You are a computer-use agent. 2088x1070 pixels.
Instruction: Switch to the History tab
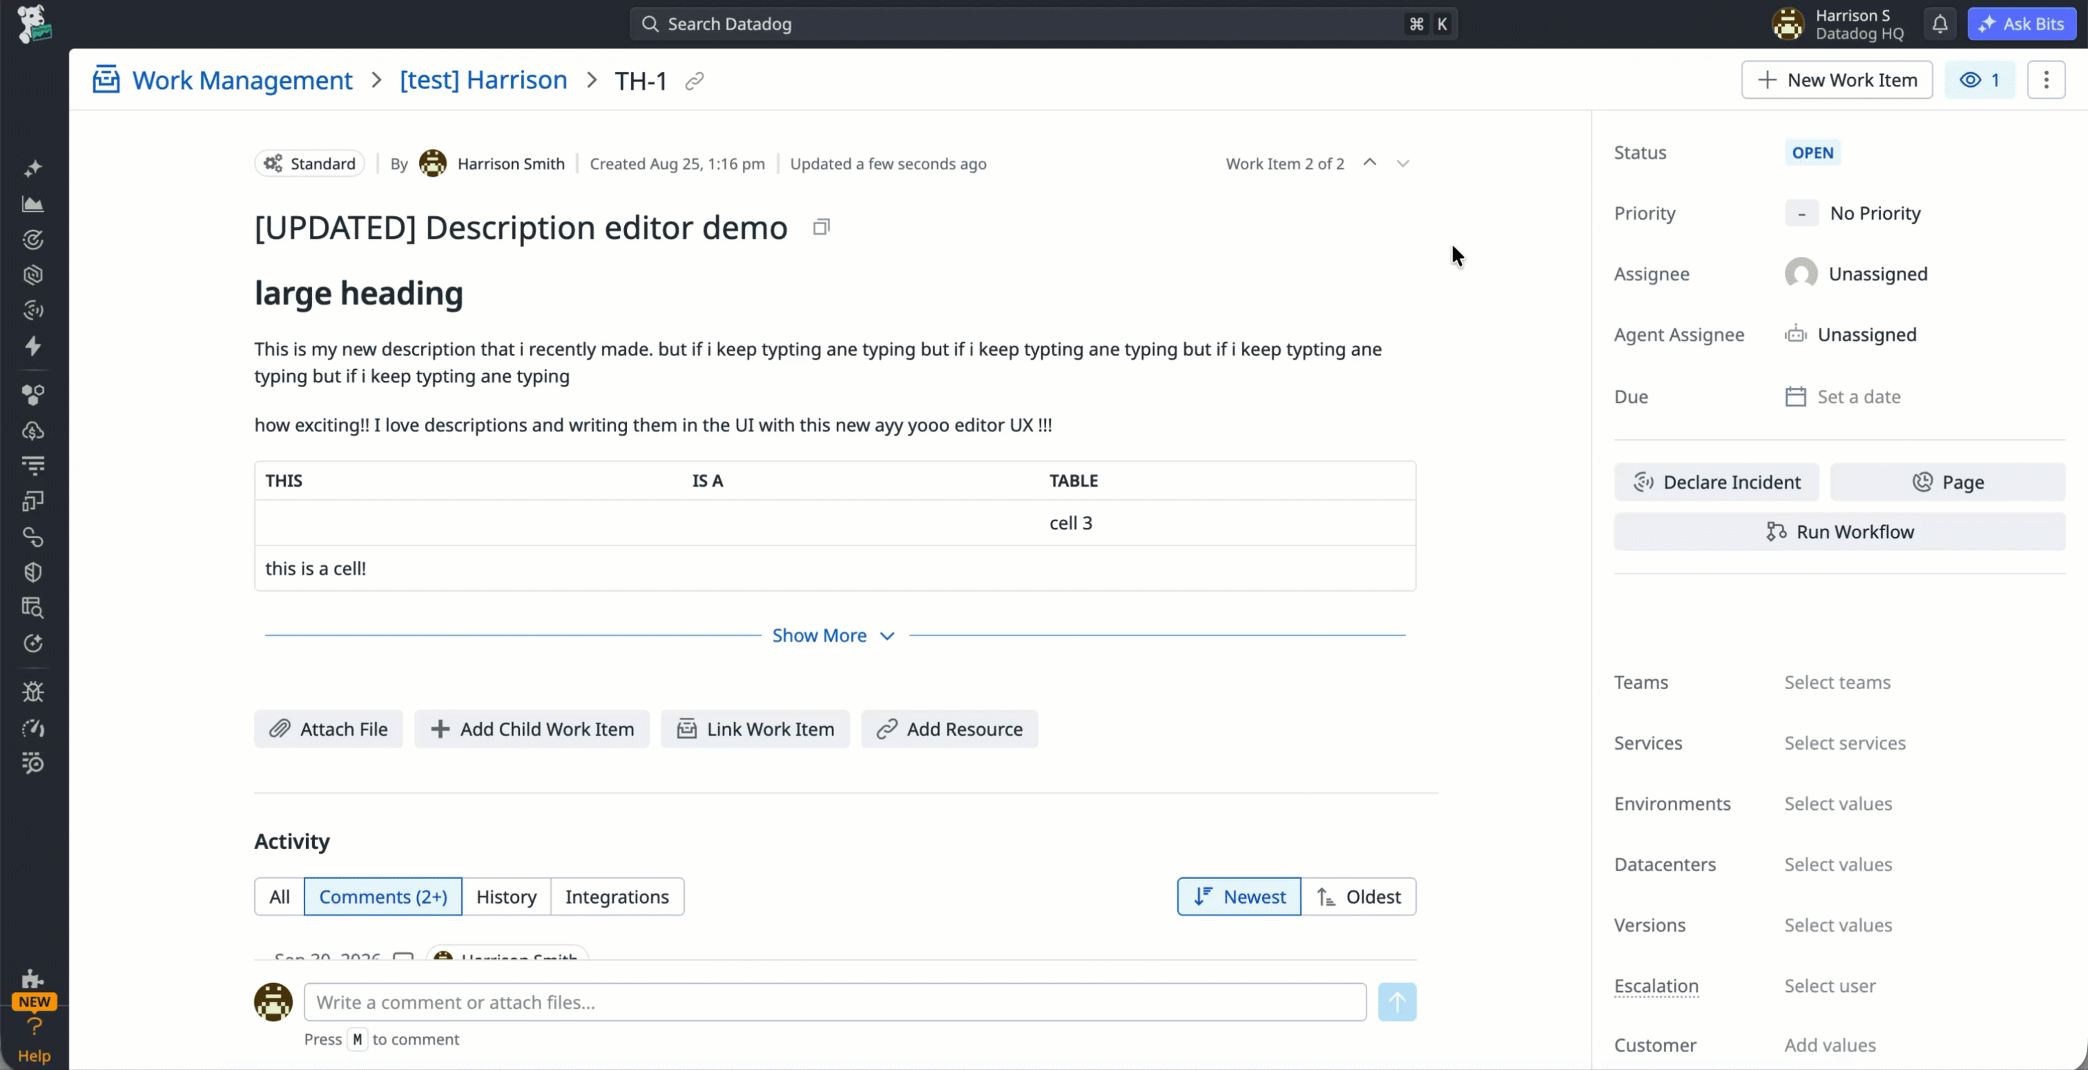click(x=507, y=897)
